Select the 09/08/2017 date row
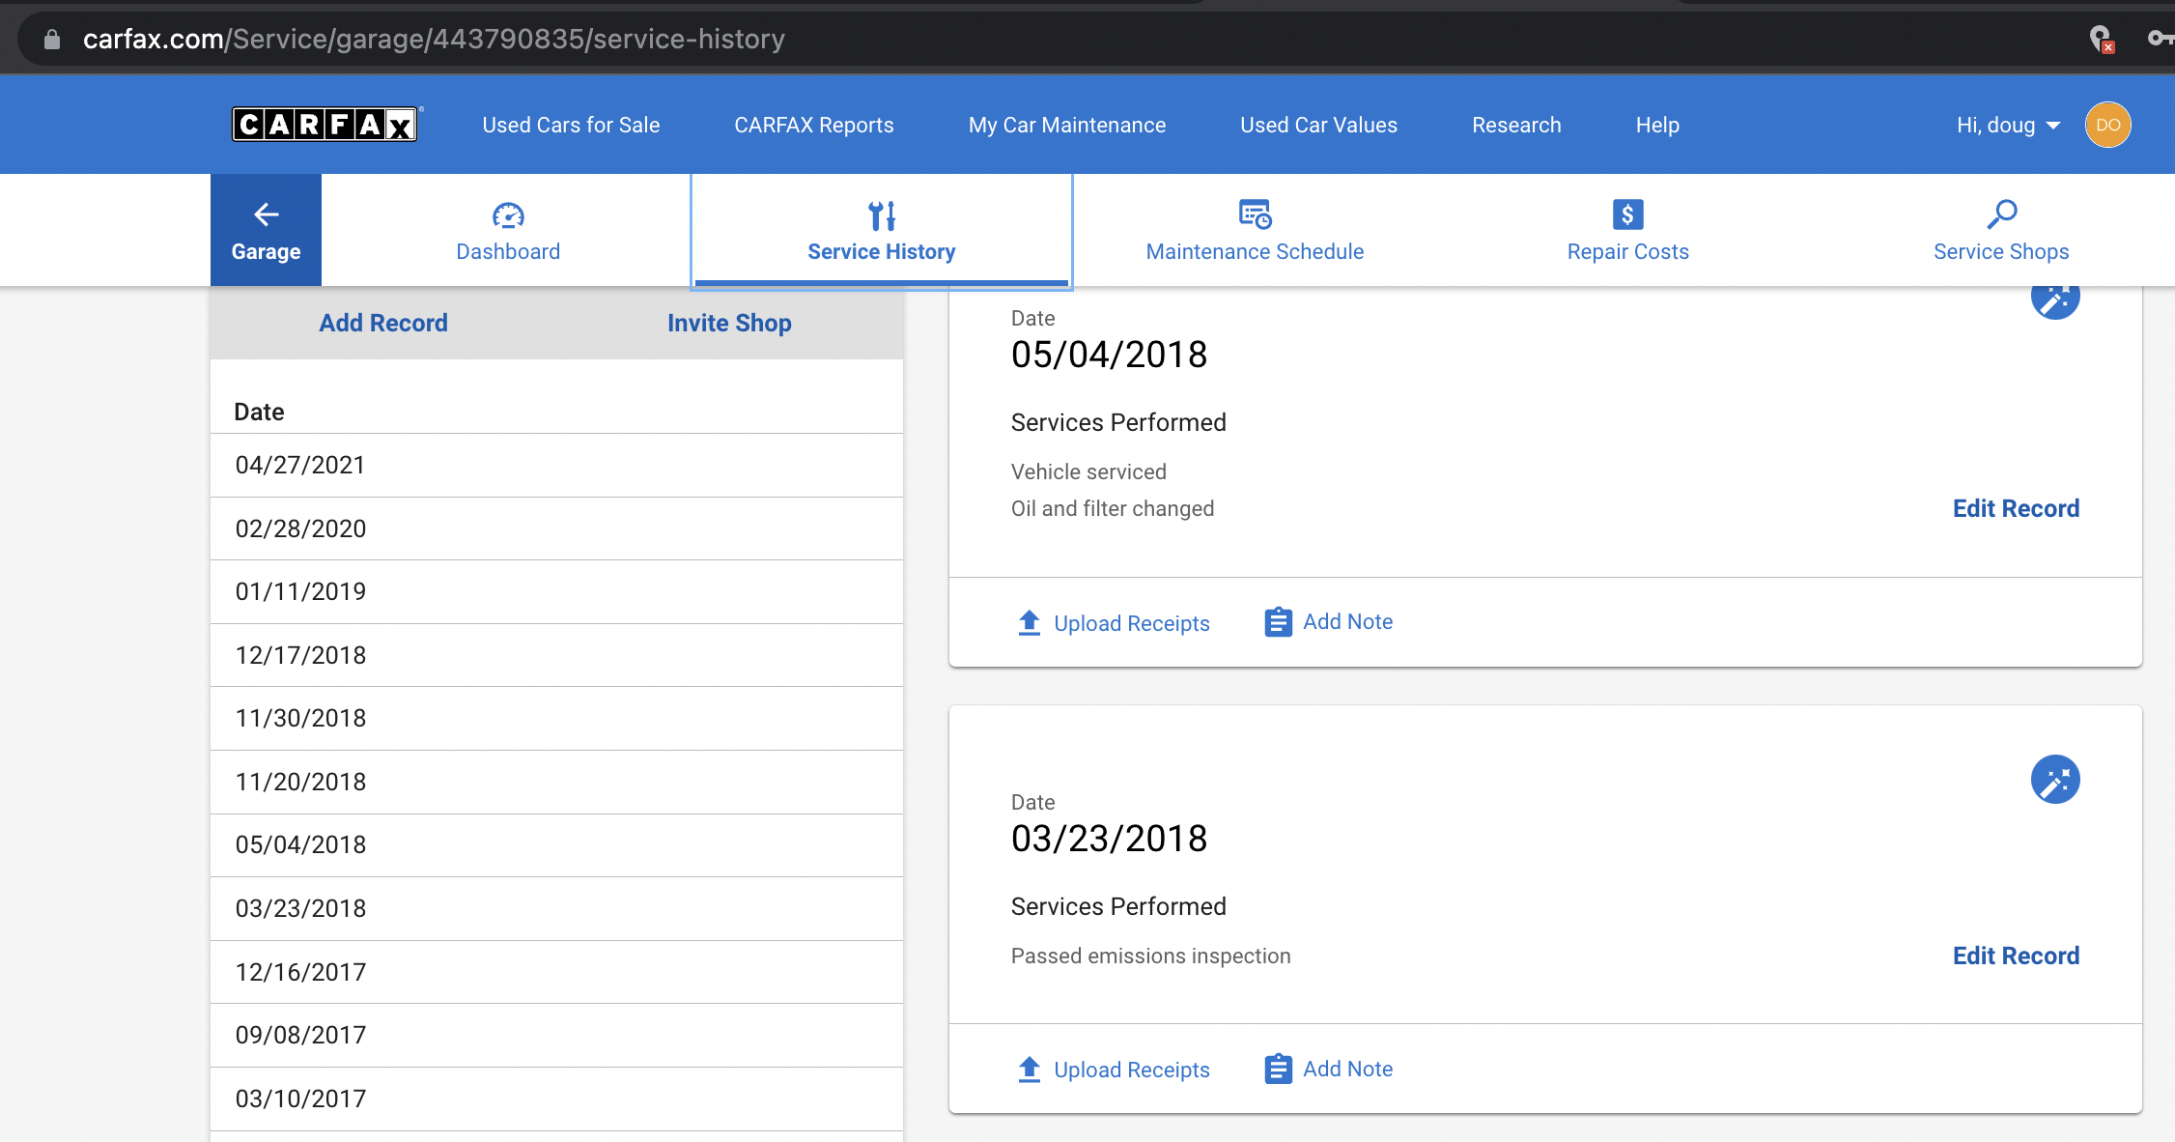The height and width of the screenshot is (1142, 2175). (556, 1035)
